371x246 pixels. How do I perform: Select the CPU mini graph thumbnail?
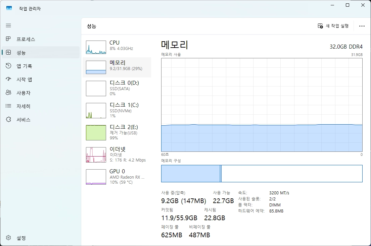(x=96, y=47)
